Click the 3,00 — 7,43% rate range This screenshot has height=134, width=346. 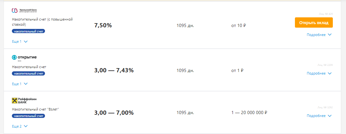pos(114,70)
